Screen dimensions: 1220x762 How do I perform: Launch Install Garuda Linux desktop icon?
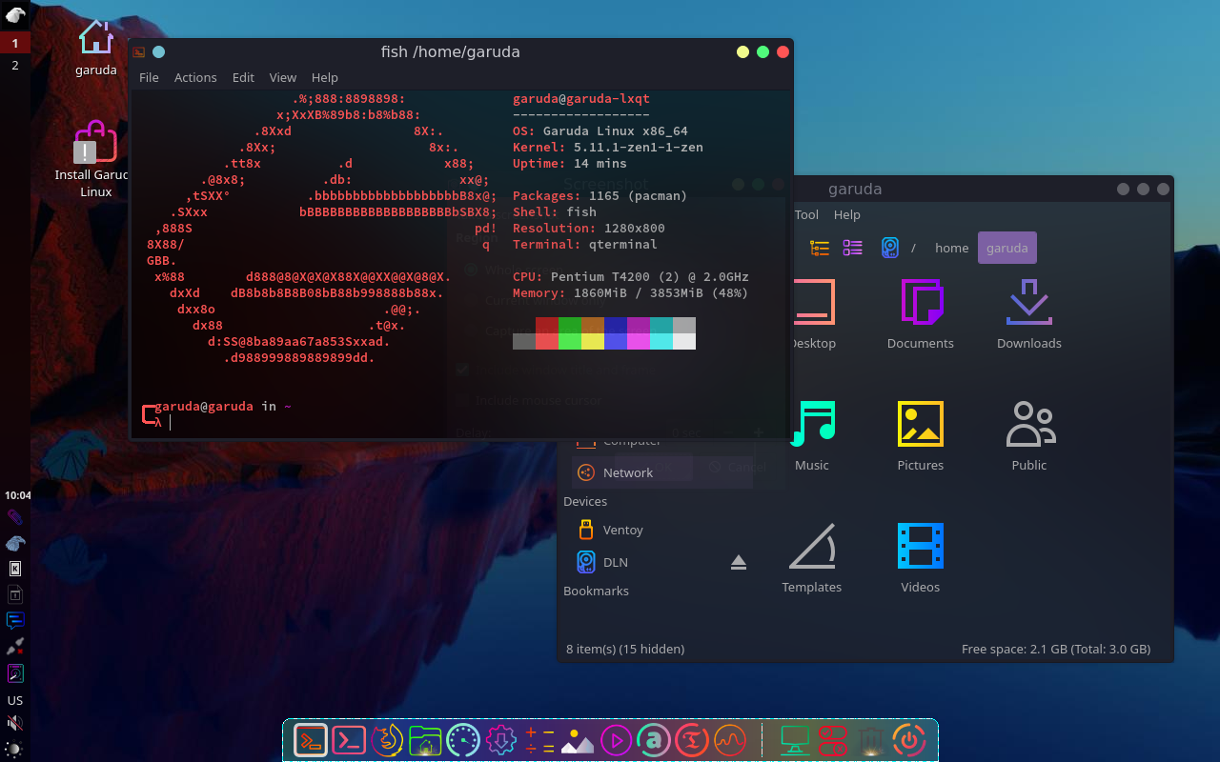(96, 159)
